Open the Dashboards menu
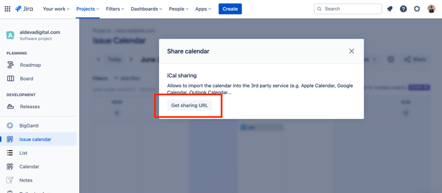Screen dimensions: 442x193 146,9
